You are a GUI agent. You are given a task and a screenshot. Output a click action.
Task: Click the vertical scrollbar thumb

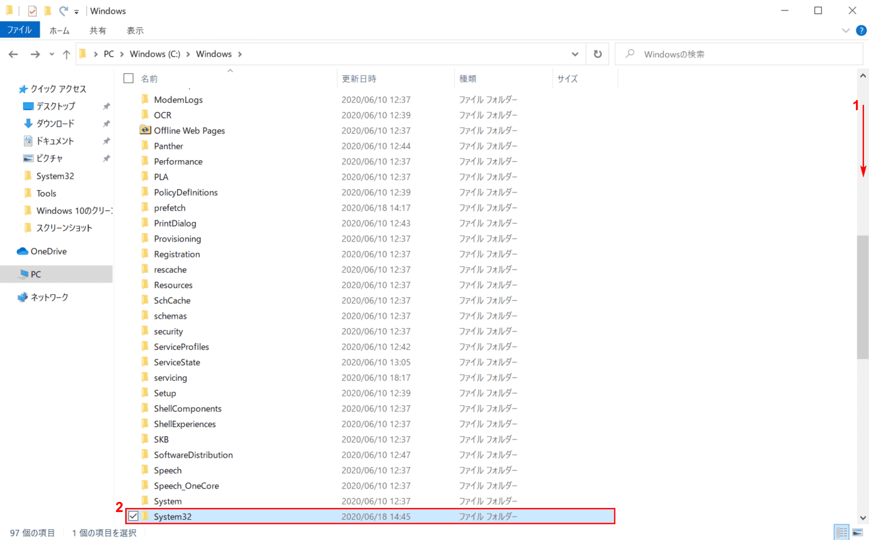(862, 296)
